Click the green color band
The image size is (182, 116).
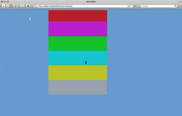click(x=77, y=43)
